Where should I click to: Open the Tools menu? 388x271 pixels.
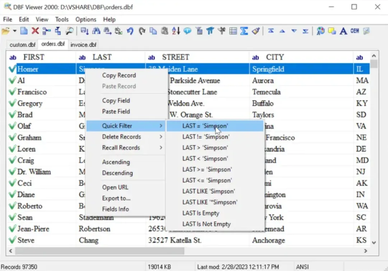(62, 19)
